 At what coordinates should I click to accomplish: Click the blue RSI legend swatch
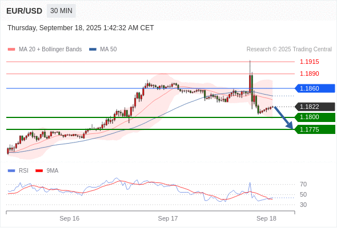[11, 171]
